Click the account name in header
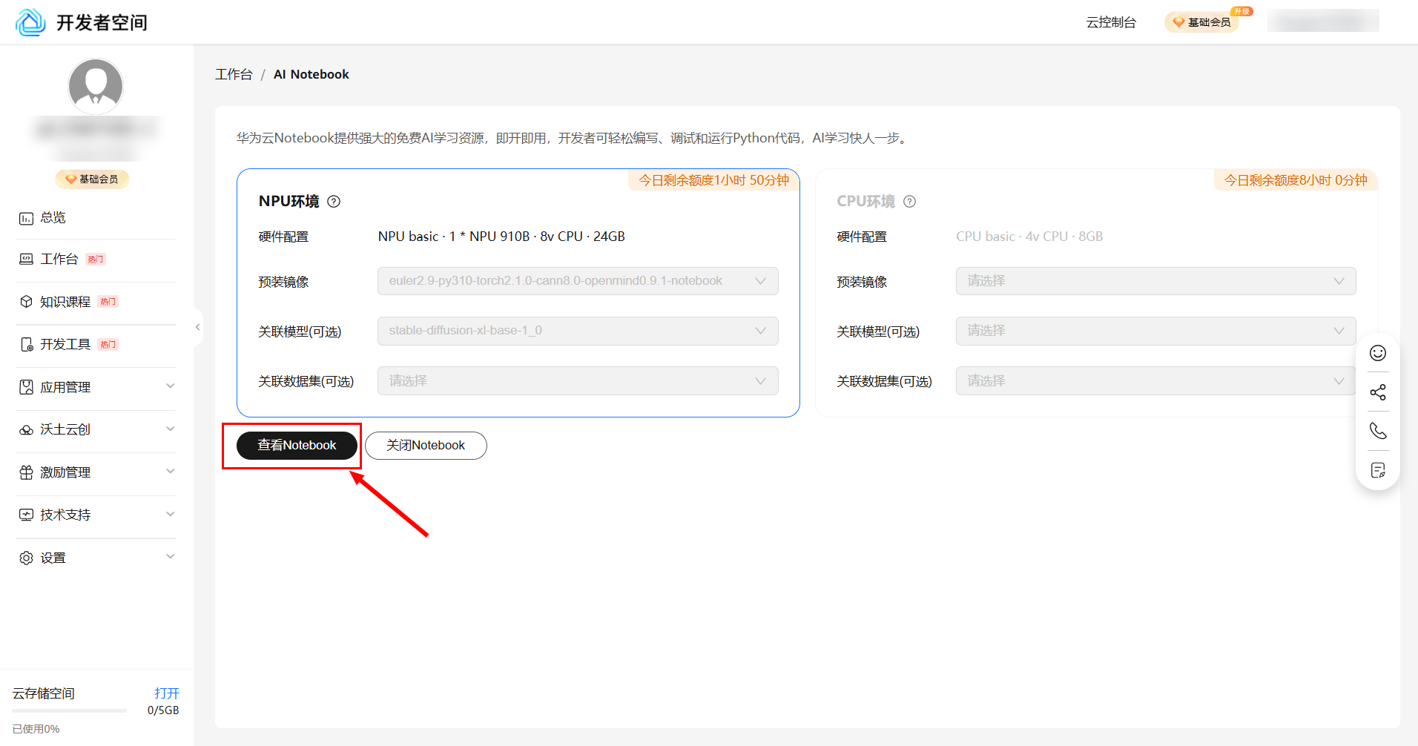Viewport: 1418px width, 746px height. tap(1323, 21)
